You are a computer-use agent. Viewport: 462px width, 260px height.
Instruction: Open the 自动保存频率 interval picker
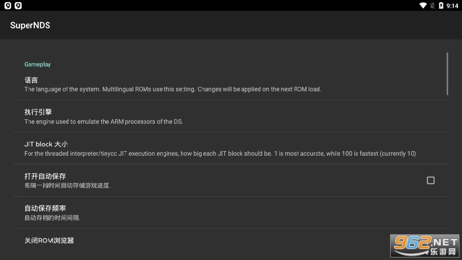[45, 208]
